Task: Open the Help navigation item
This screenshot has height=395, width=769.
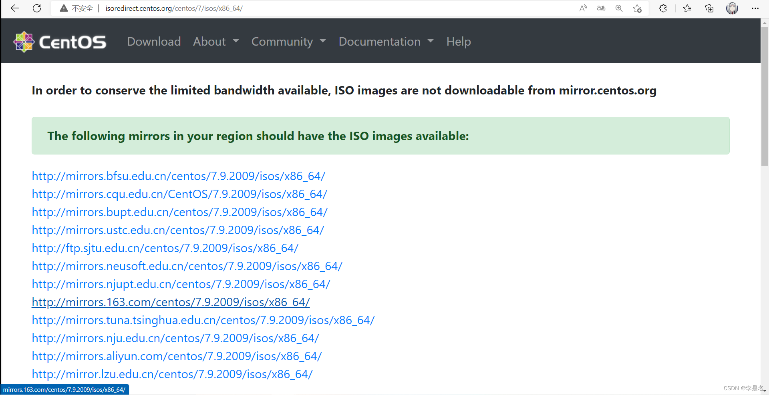Action: pyautogui.click(x=459, y=42)
